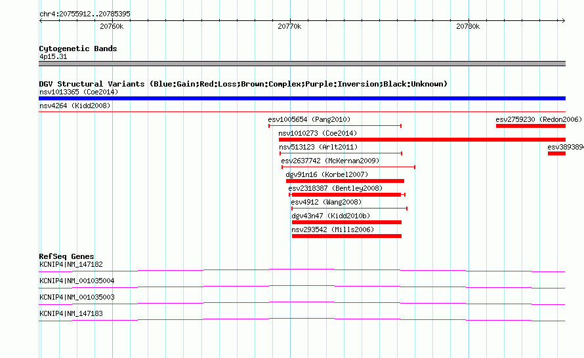Click the KCNIP4|NM_001035004 label
Viewport: 584px width, 358px height.
[x=77, y=281]
